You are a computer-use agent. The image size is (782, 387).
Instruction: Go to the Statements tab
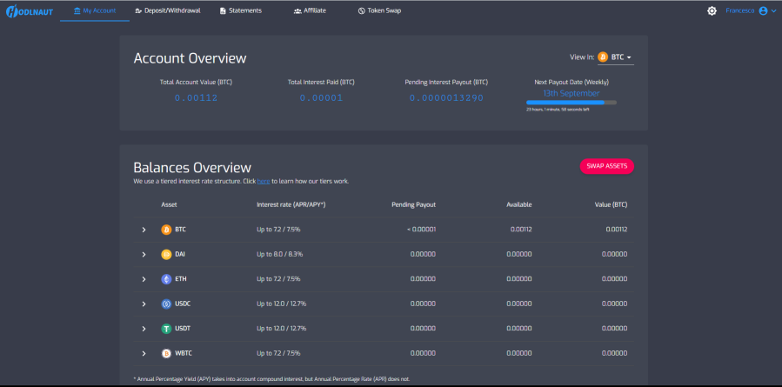point(241,11)
